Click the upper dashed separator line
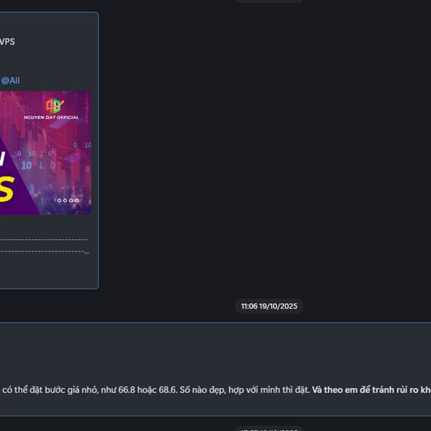 point(44,240)
